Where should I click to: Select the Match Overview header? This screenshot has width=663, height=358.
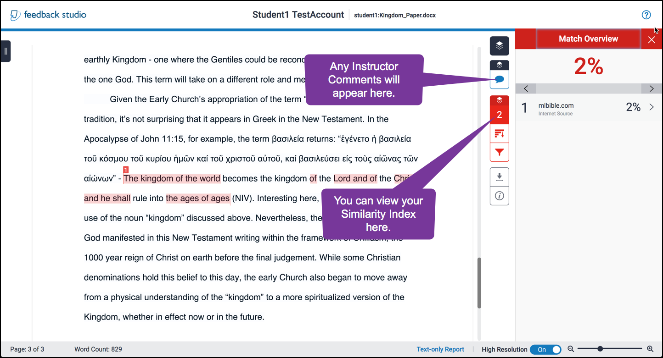click(x=588, y=39)
